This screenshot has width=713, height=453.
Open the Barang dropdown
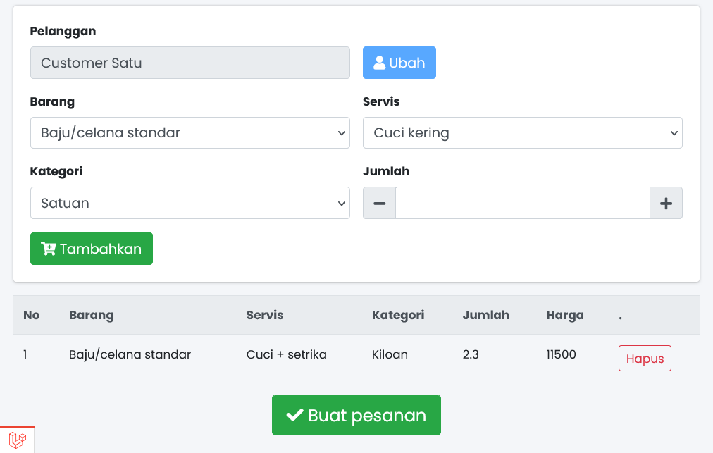point(190,132)
